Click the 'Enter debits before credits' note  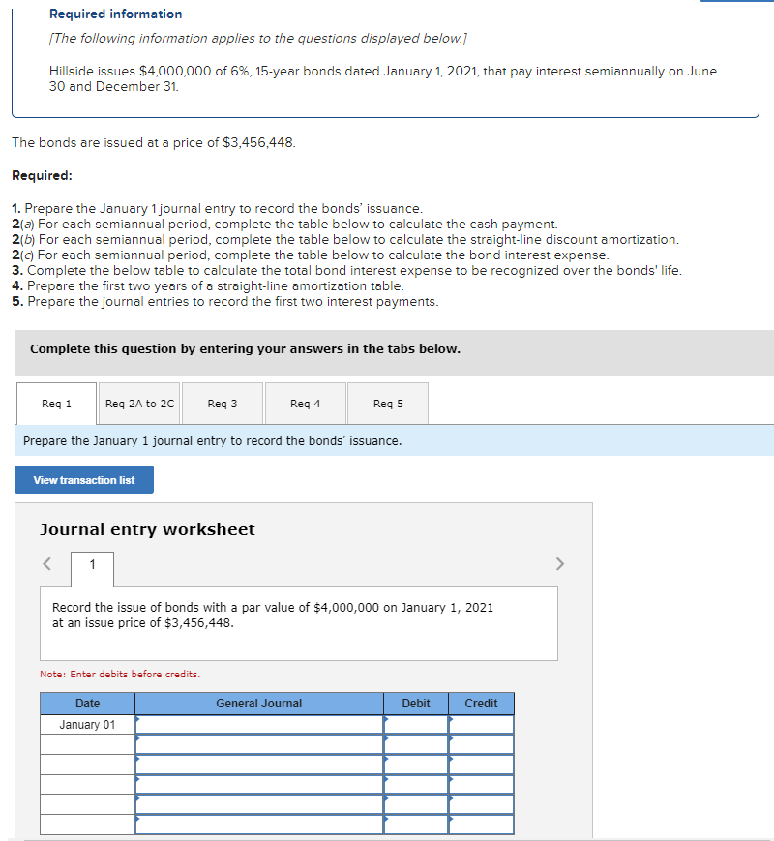click(x=120, y=674)
